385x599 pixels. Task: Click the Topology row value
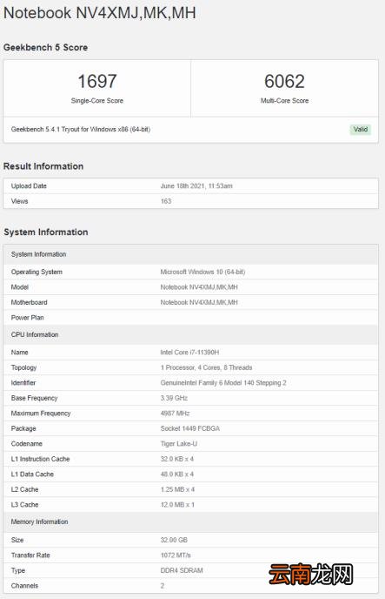tap(206, 367)
